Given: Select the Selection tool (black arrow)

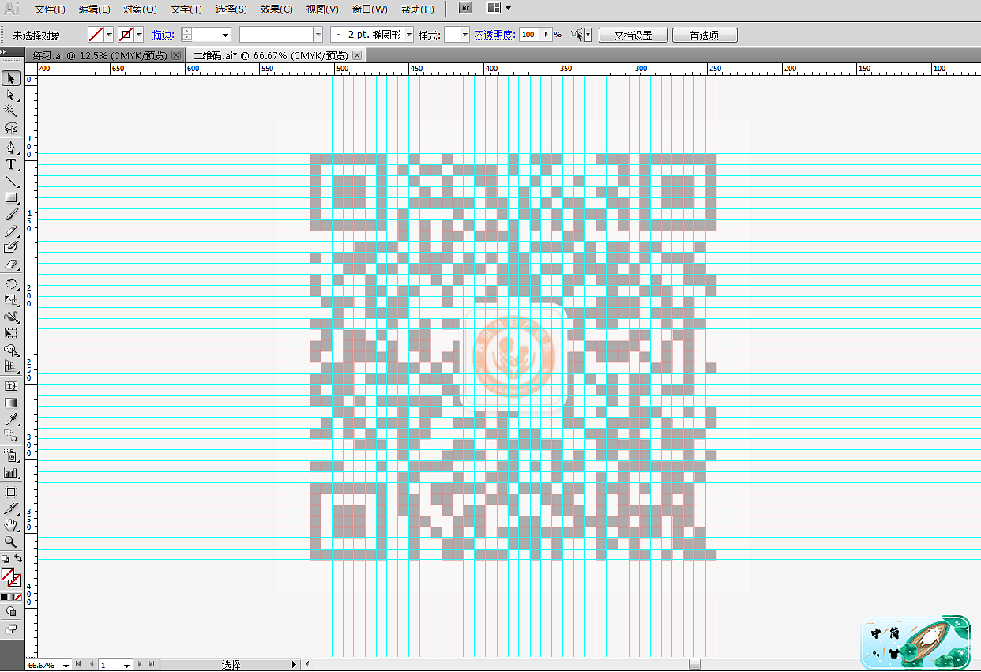Looking at the screenshot, I should [x=11, y=78].
